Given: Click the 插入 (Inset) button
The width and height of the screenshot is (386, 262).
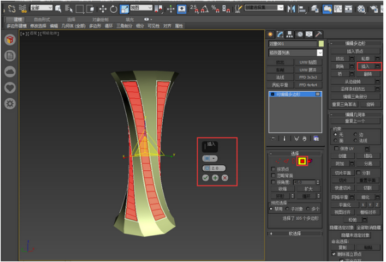Looking at the screenshot, I should click(366, 66).
